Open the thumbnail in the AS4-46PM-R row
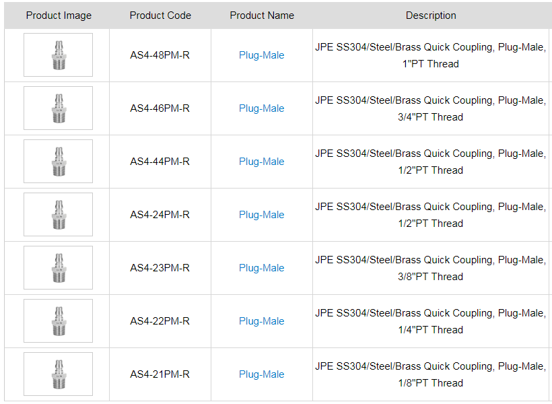The width and height of the screenshot is (552, 404). click(58, 108)
